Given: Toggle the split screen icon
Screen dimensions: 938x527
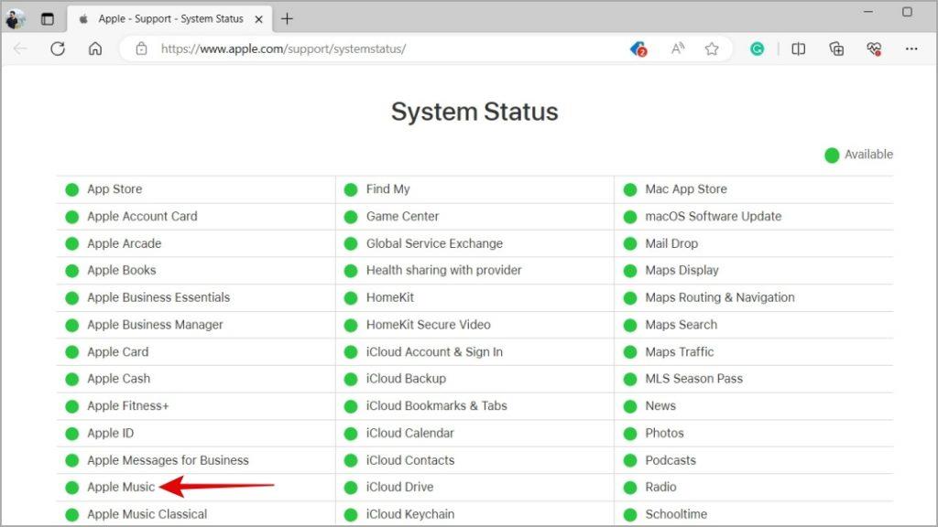Looking at the screenshot, I should pyautogui.click(x=798, y=49).
